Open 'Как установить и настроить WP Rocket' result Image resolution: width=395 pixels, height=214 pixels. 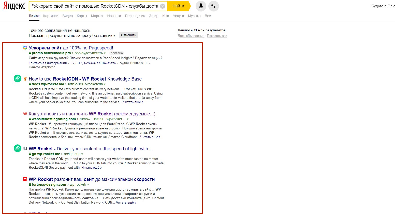(x=92, y=114)
